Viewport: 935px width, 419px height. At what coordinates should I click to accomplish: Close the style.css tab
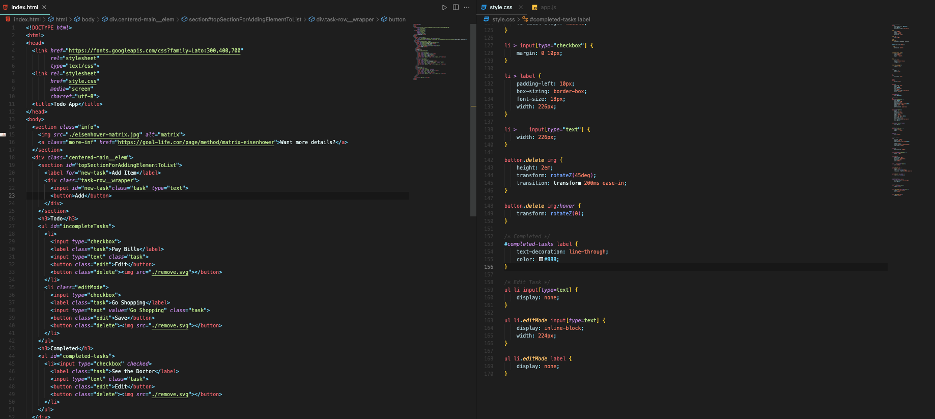coord(521,7)
